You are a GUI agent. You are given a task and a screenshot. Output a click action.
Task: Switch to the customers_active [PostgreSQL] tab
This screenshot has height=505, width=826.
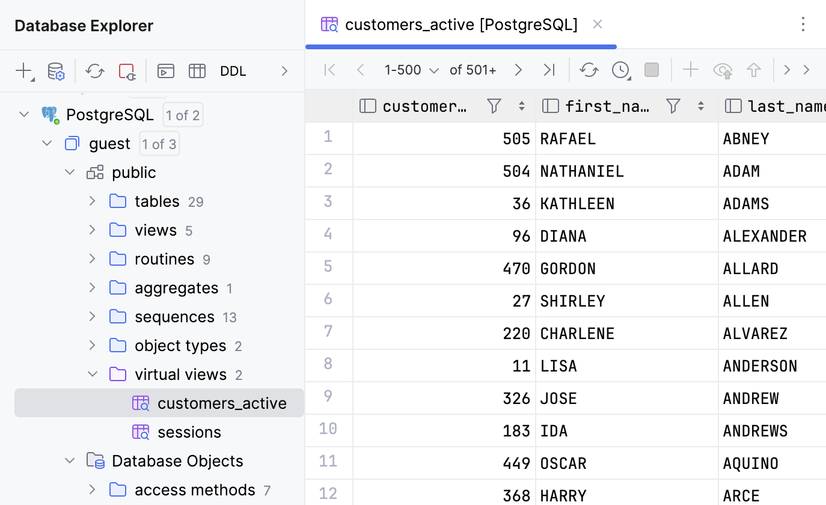[x=461, y=24]
